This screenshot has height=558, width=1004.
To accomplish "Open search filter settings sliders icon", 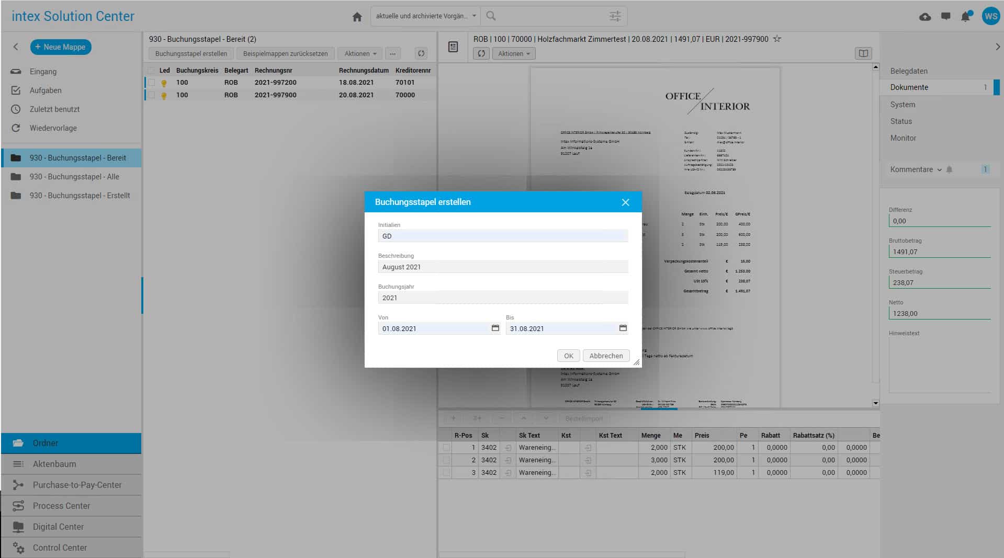I will [615, 16].
